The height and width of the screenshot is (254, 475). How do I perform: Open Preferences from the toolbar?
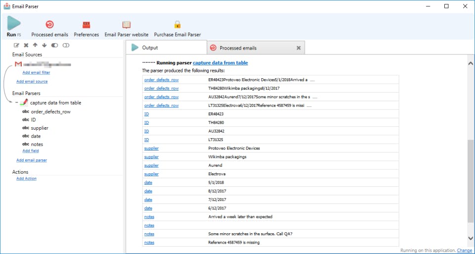[x=86, y=29]
